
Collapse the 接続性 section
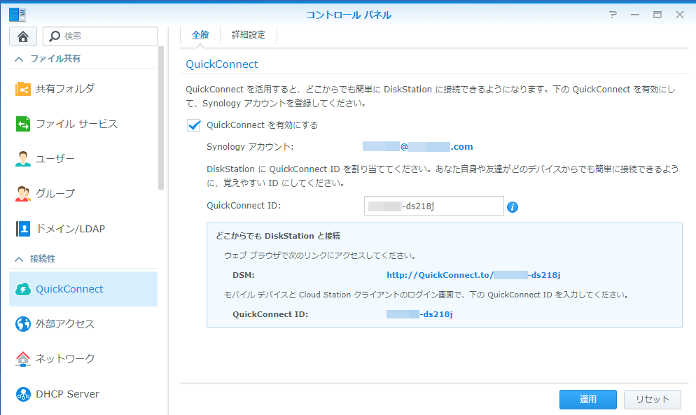(19, 259)
